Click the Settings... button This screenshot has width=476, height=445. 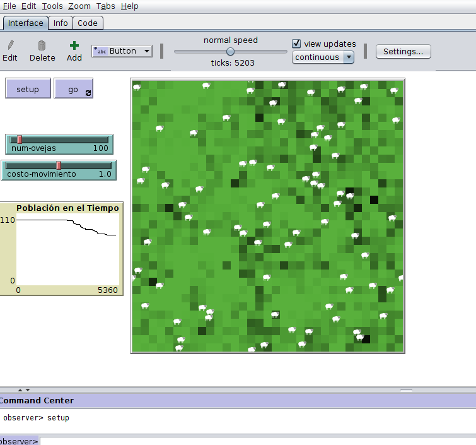(403, 52)
